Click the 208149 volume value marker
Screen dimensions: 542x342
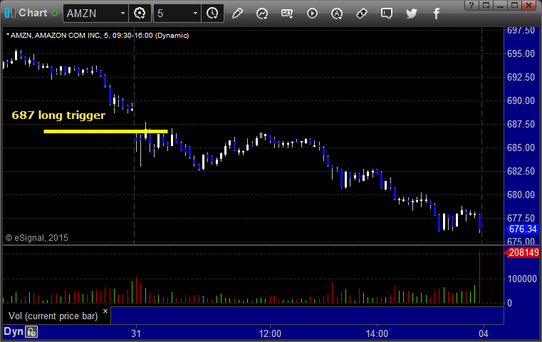[x=522, y=252]
